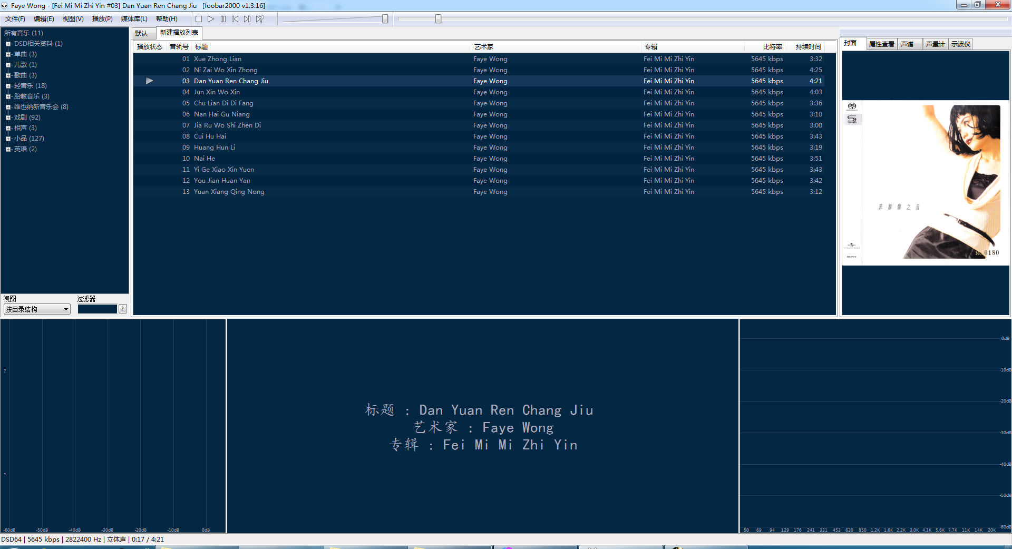Open the 媒体库(L) menu
The width and height of the screenshot is (1012, 549).
click(134, 19)
